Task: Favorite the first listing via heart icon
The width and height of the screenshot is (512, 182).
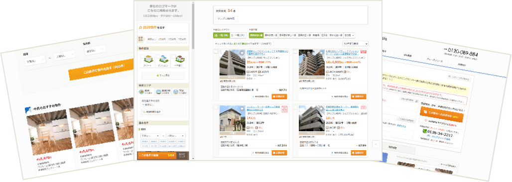Action: click(242, 53)
